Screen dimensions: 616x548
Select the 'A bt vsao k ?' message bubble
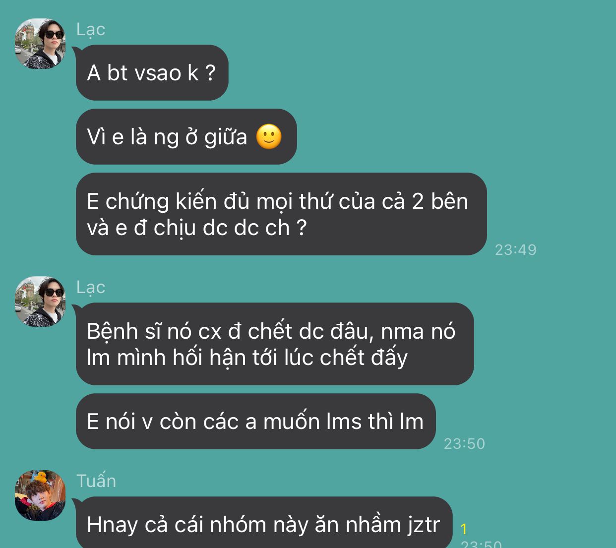152,72
